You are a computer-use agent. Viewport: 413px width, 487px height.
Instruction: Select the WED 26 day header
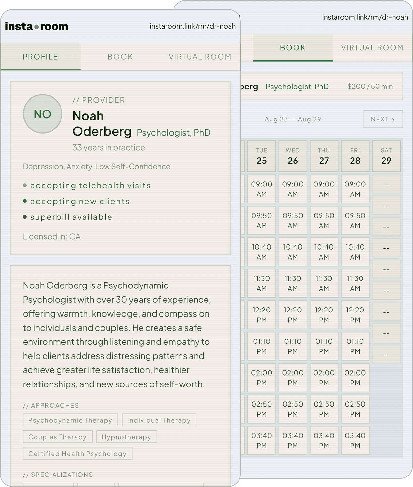(293, 156)
